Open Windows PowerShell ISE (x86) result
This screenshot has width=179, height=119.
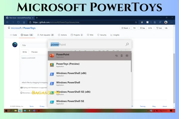click(89, 93)
